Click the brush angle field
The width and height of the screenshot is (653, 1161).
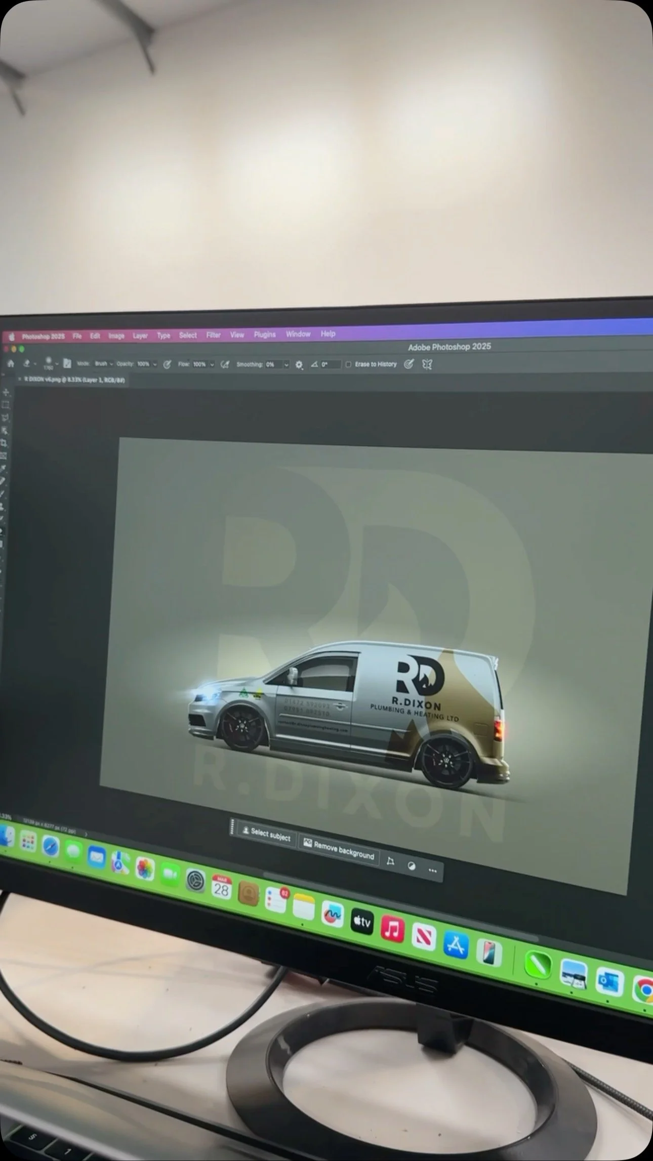(x=330, y=364)
